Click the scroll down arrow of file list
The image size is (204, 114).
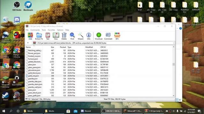173,96
